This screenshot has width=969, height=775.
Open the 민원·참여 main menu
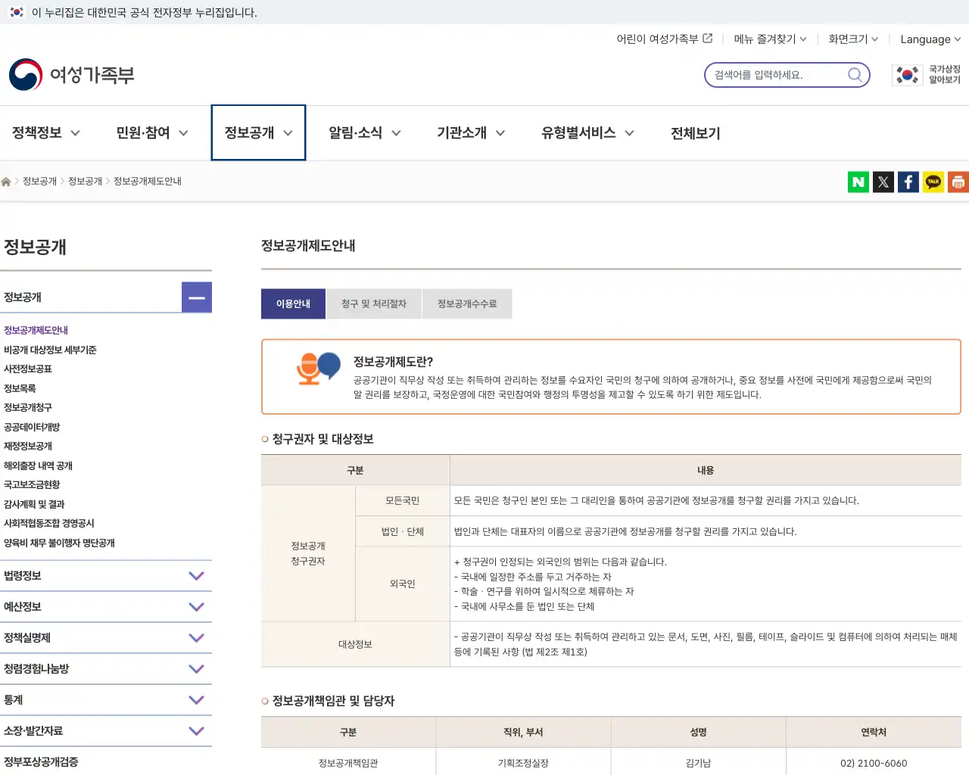click(x=152, y=132)
